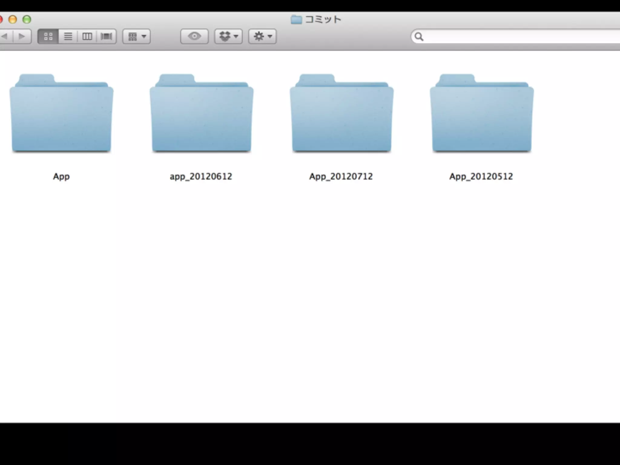Switch to list view mode
The image size is (620, 465).
(68, 37)
